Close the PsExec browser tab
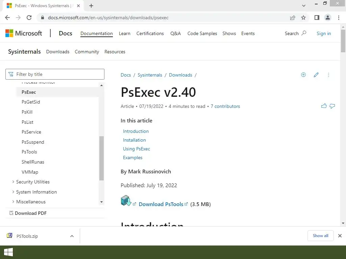 [x=78, y=6]
